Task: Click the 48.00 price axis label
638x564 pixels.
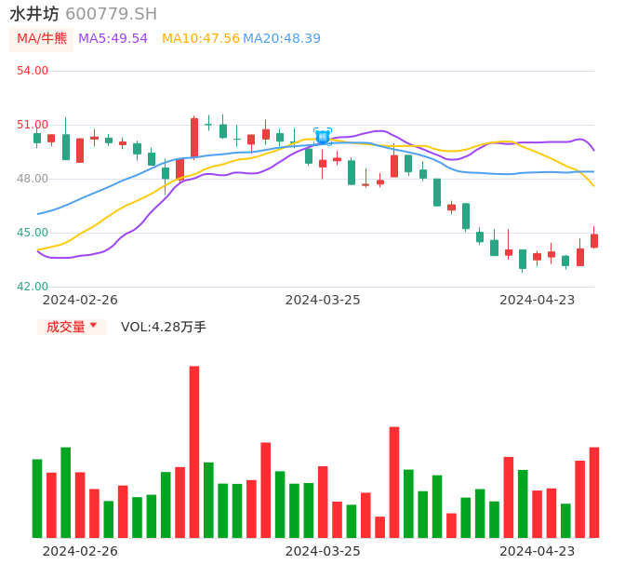Action: click(x=33, y=179)
